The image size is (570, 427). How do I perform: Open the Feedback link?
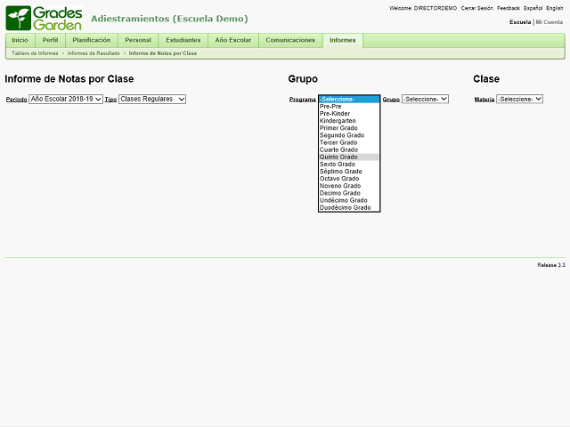509,8
